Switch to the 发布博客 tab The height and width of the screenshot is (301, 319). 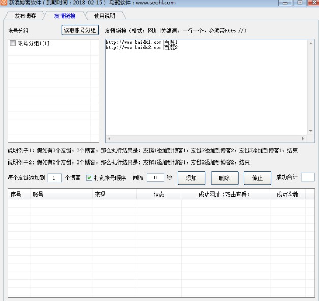click(x=24, y=16)
